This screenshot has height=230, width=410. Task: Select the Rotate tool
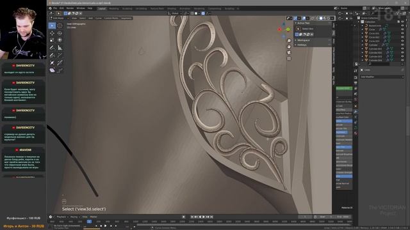[60, 33]
